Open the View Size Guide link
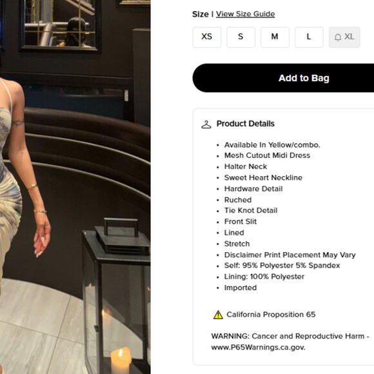 click(x=245, y=14)
